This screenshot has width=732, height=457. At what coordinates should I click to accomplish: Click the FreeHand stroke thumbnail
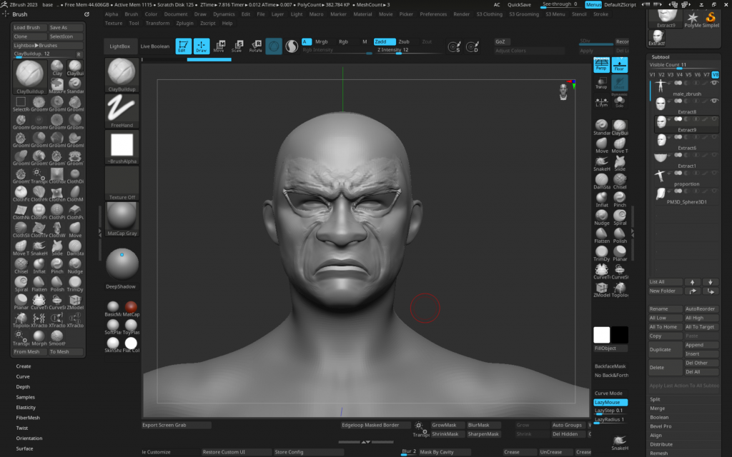122,111
